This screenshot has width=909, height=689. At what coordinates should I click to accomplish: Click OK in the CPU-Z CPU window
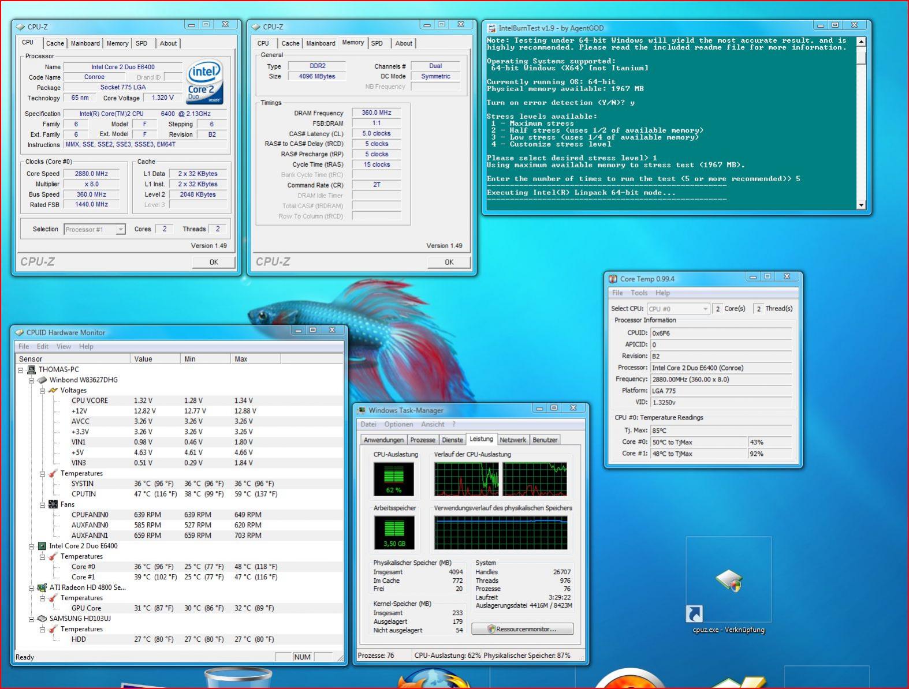pyautogui.click(x=214, y=262)
